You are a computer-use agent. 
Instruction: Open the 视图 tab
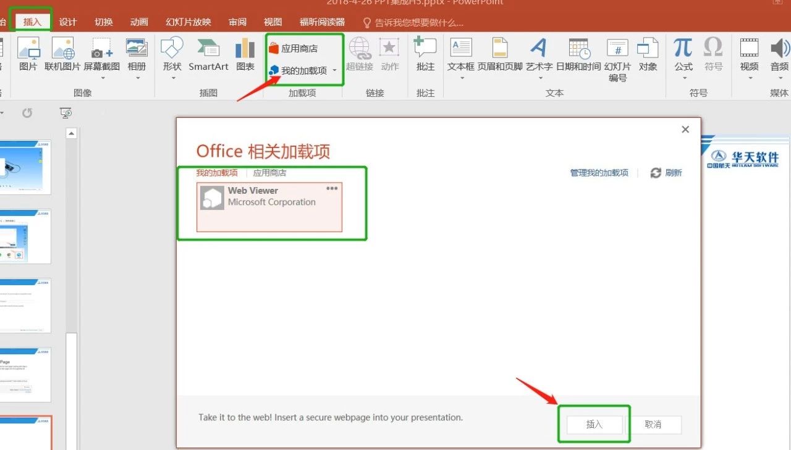pos(273,22)
